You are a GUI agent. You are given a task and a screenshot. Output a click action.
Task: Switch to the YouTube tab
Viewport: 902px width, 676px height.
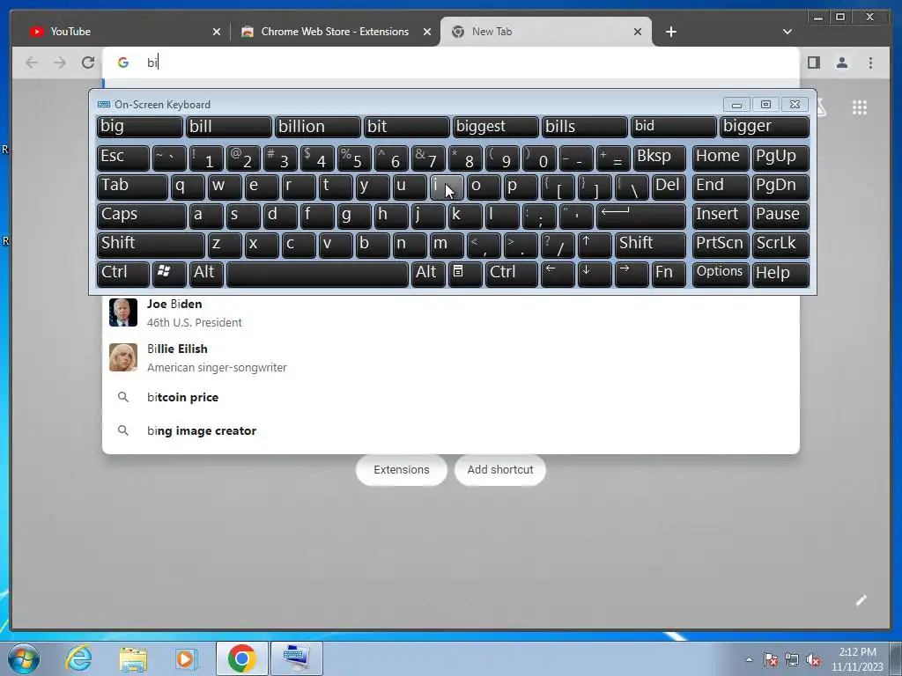pyautogui.click(x=123, y=32)
